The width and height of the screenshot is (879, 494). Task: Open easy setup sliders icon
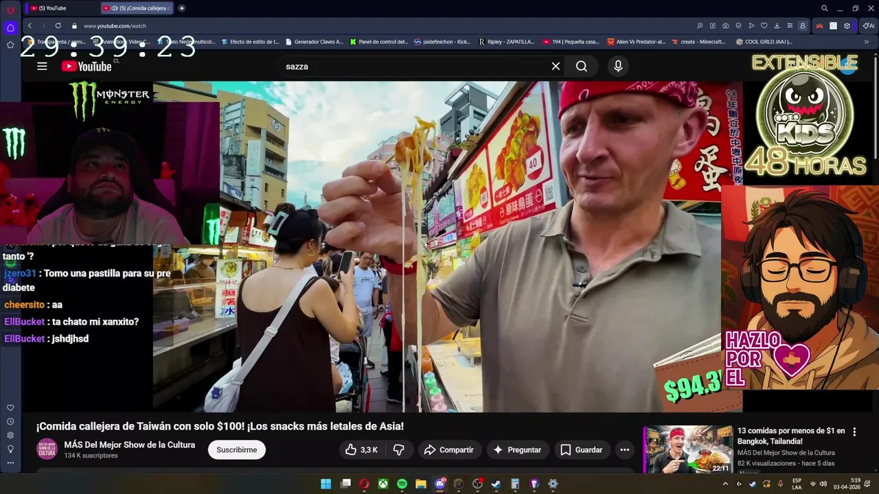click(x=789, y=25)
